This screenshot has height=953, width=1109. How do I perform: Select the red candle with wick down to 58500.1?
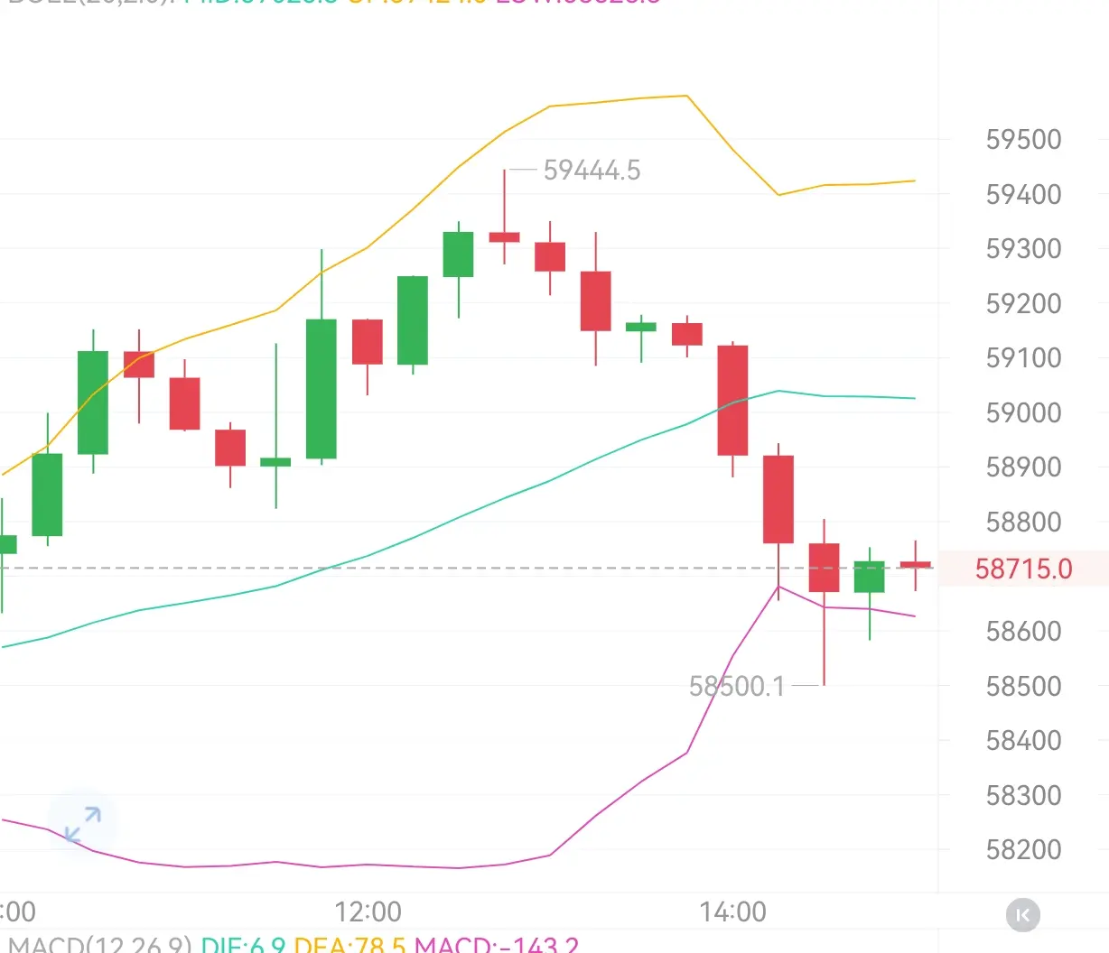(824, 568)
